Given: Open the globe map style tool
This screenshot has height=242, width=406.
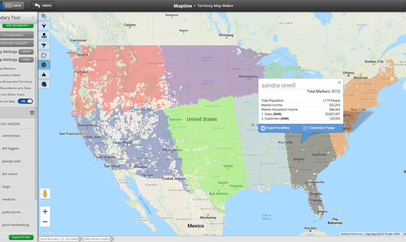Looking at the screenshot, I should pos(44,84).
